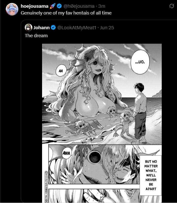The width and height of the screenshot is (177, 203).
Task: Open the @LookAtMyMeat1 handle link
Action: click(77, 27)
